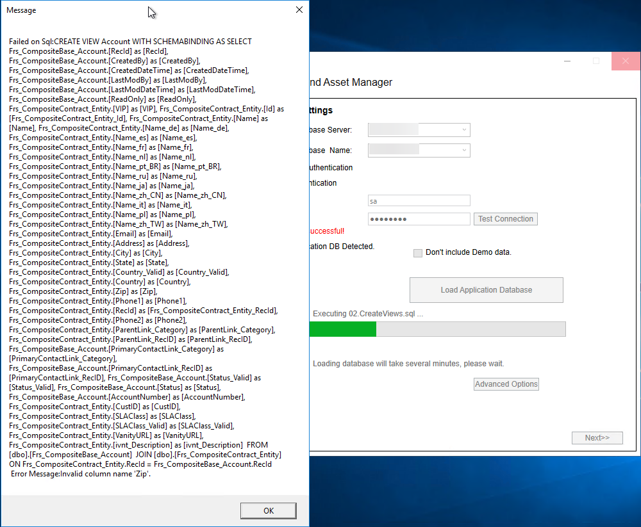Close the Asset Manager window

[625, 61]
